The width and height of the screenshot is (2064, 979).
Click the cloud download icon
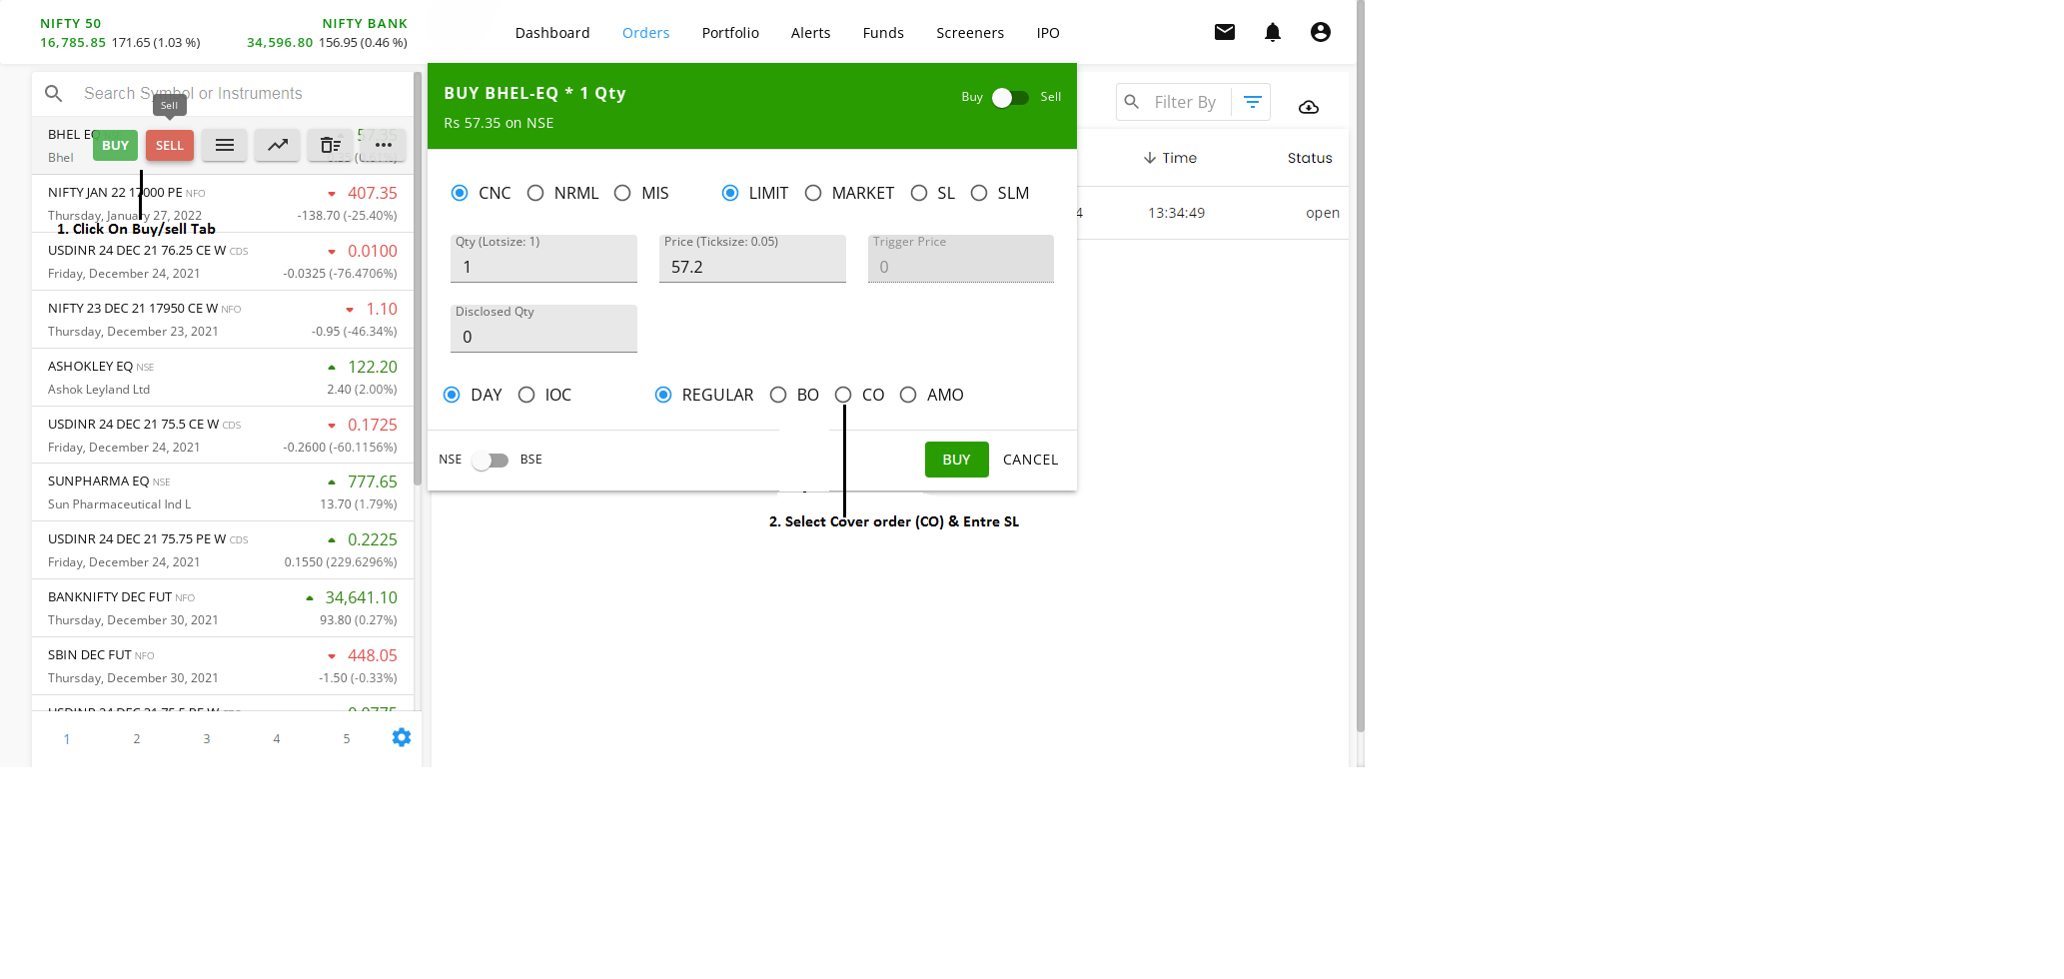coord(1308,107)
